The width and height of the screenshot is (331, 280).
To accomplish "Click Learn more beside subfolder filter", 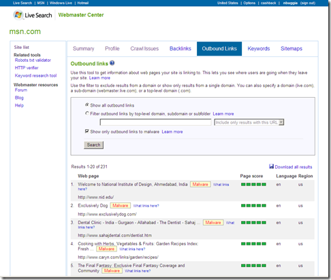I will 223,113.
